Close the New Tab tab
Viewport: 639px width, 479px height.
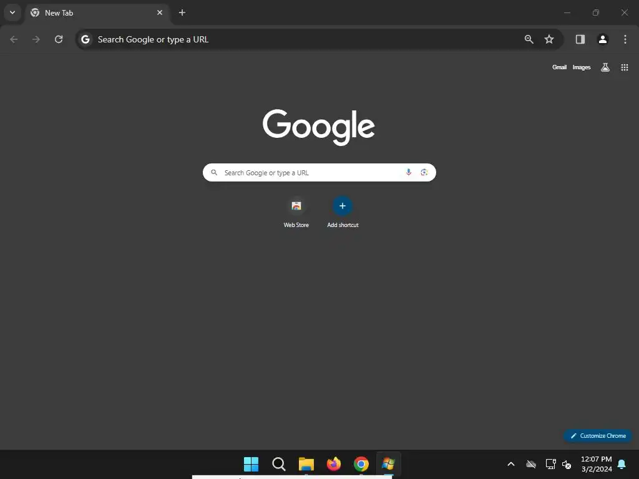pos(160,12)
